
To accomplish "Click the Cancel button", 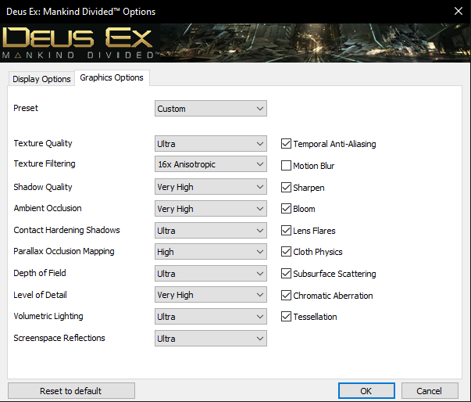I will 430,390.
